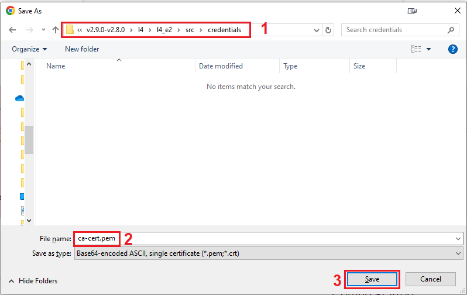Viewport: 467px width, 295px height.
Task: Sort files by Date modified column
Action: [221, 66]
